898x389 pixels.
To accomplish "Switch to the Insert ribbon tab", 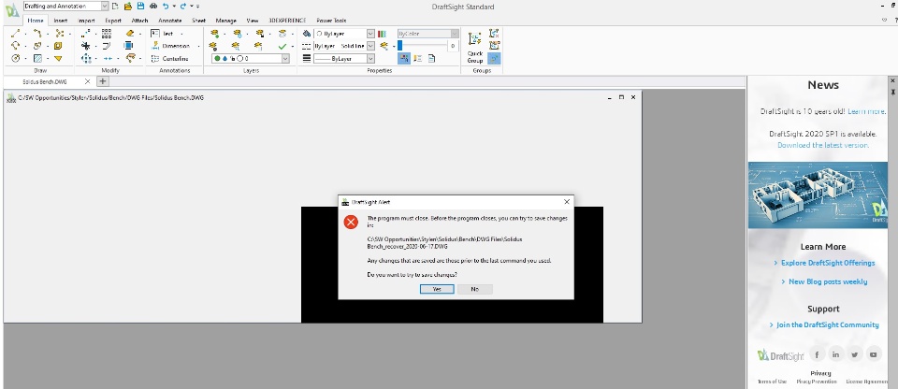I will pyautogui.click(x=61, y=21).
